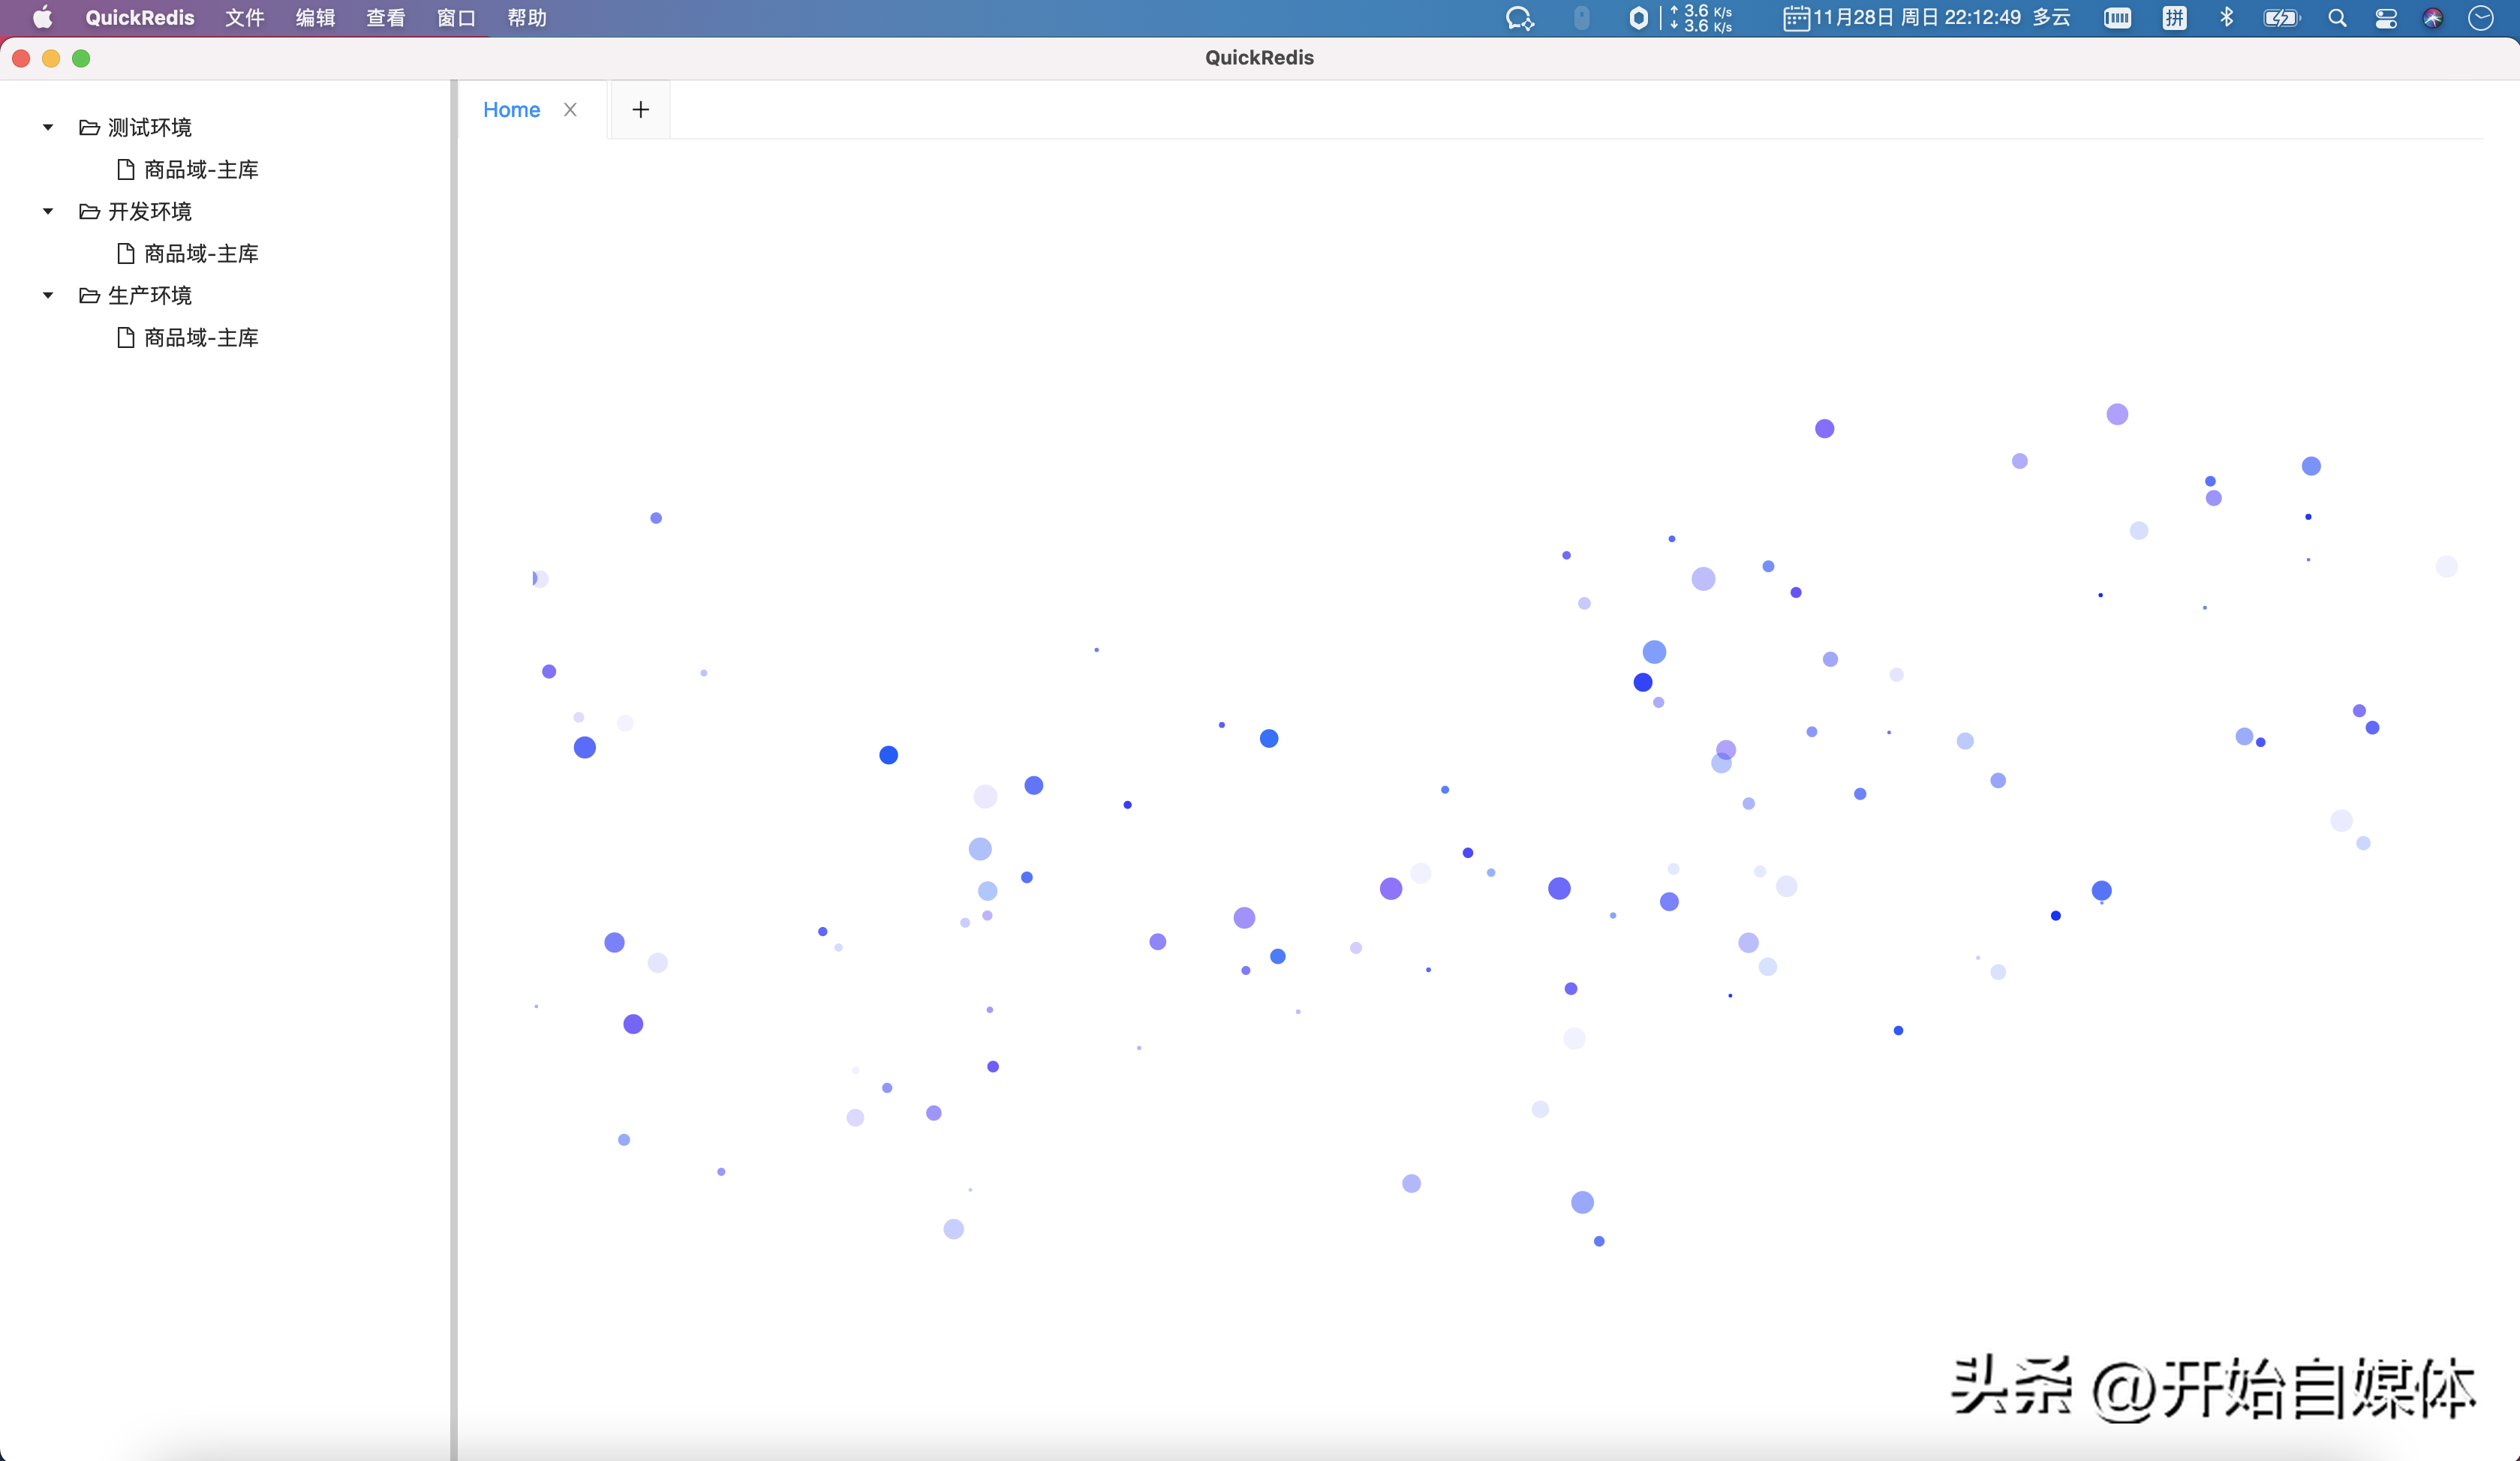Open the 窗口 menu
The height and width of the screenshot is (1461, 2520).
tap(456, 18)
